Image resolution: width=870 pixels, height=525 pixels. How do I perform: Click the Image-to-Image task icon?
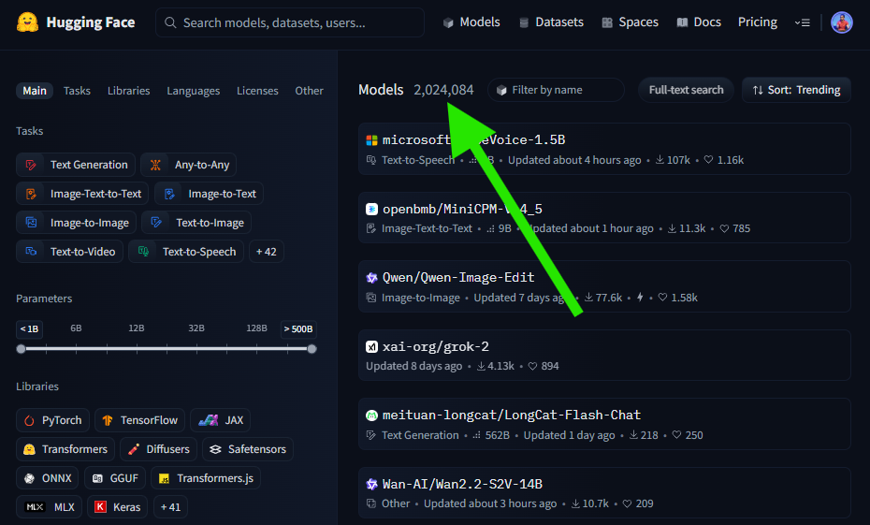(31, 223)
